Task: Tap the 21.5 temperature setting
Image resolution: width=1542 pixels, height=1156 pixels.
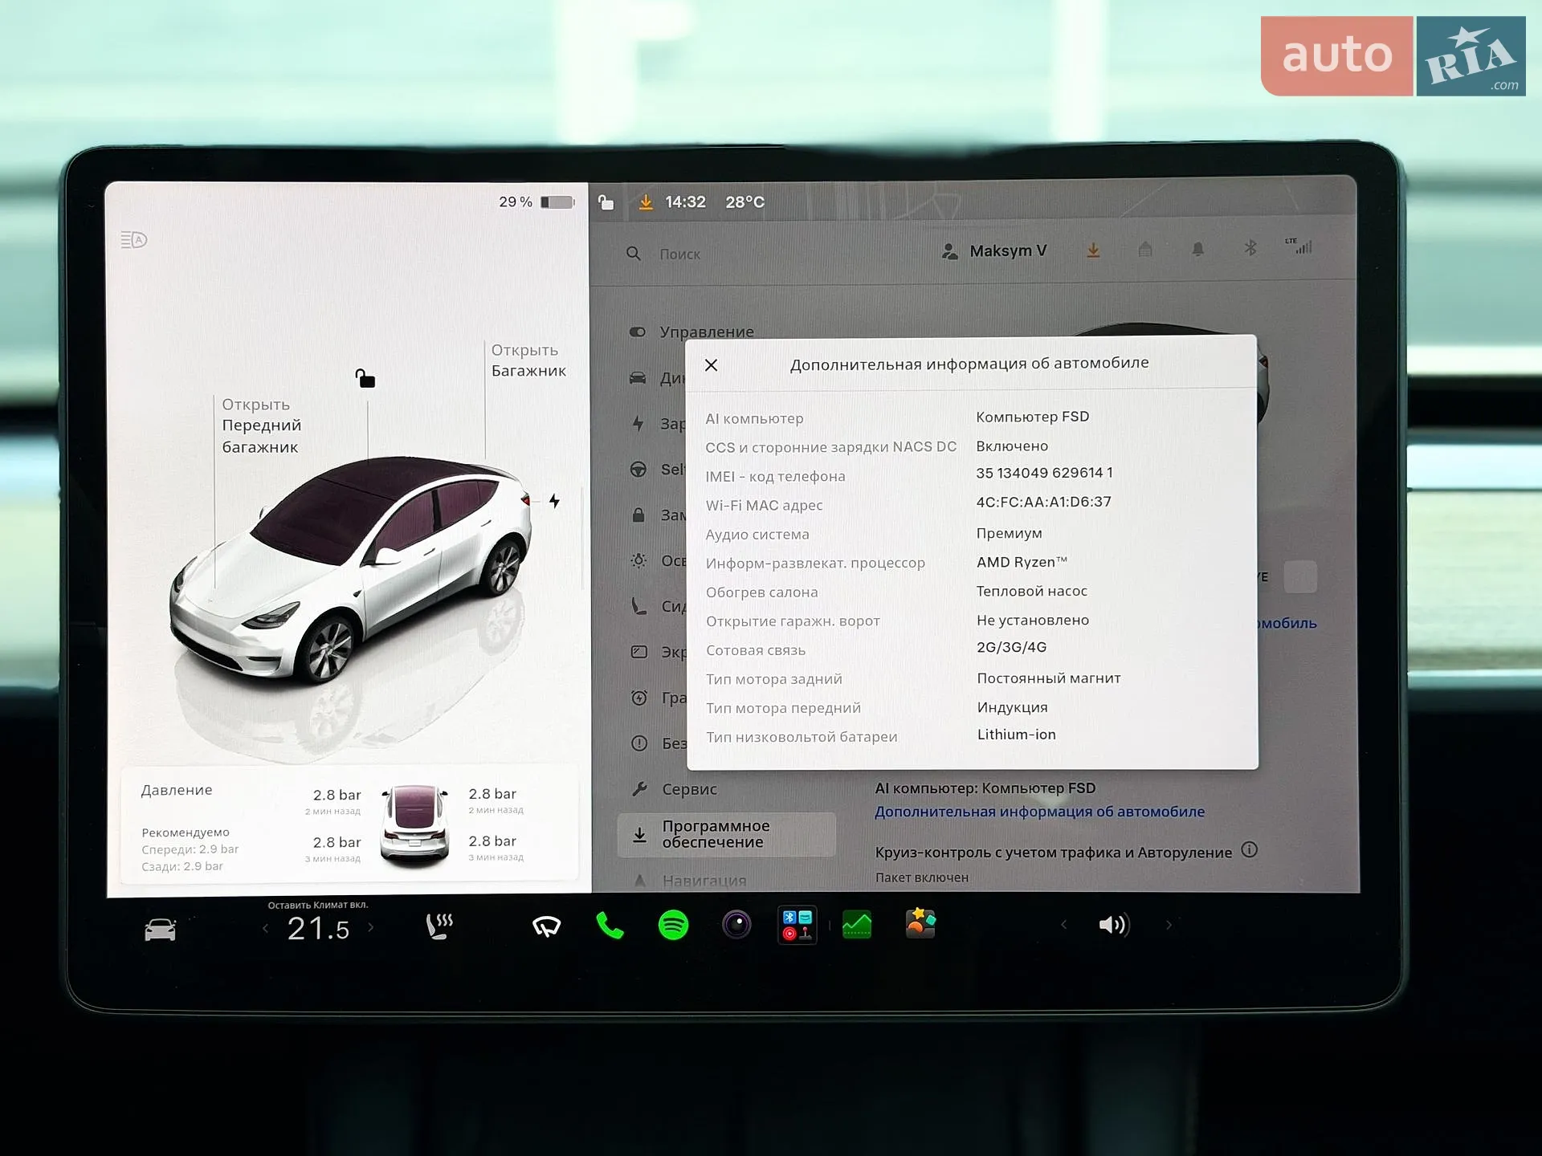Action: pyautogui.click(x=318, y=929)
